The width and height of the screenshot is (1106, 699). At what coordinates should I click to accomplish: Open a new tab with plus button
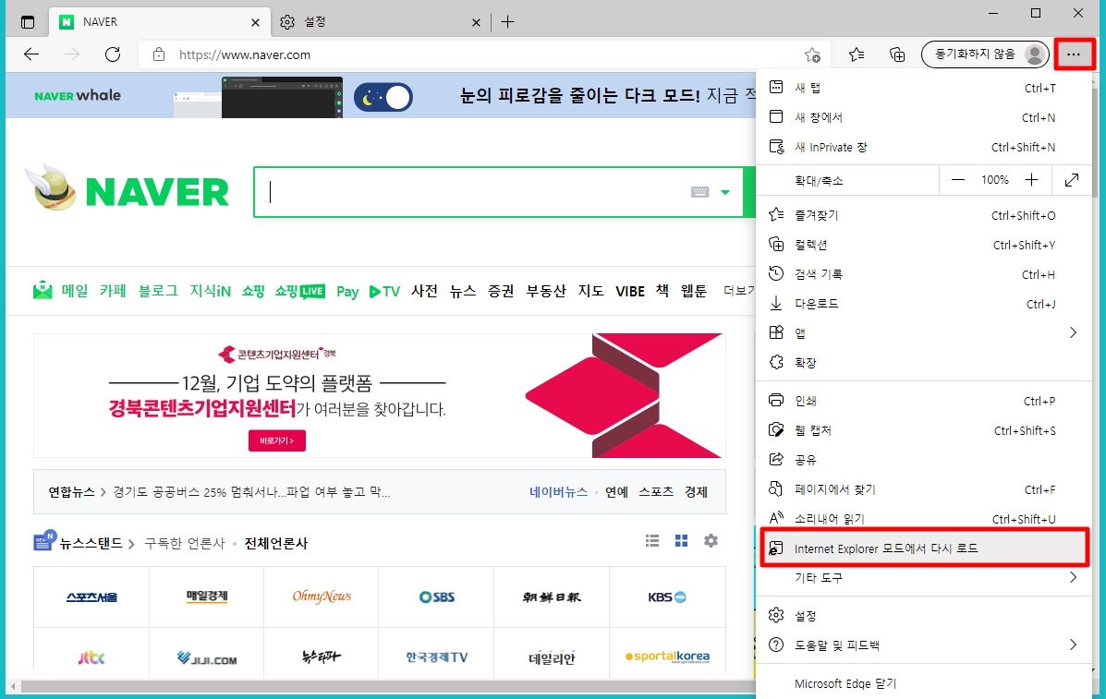click(507, 22)
